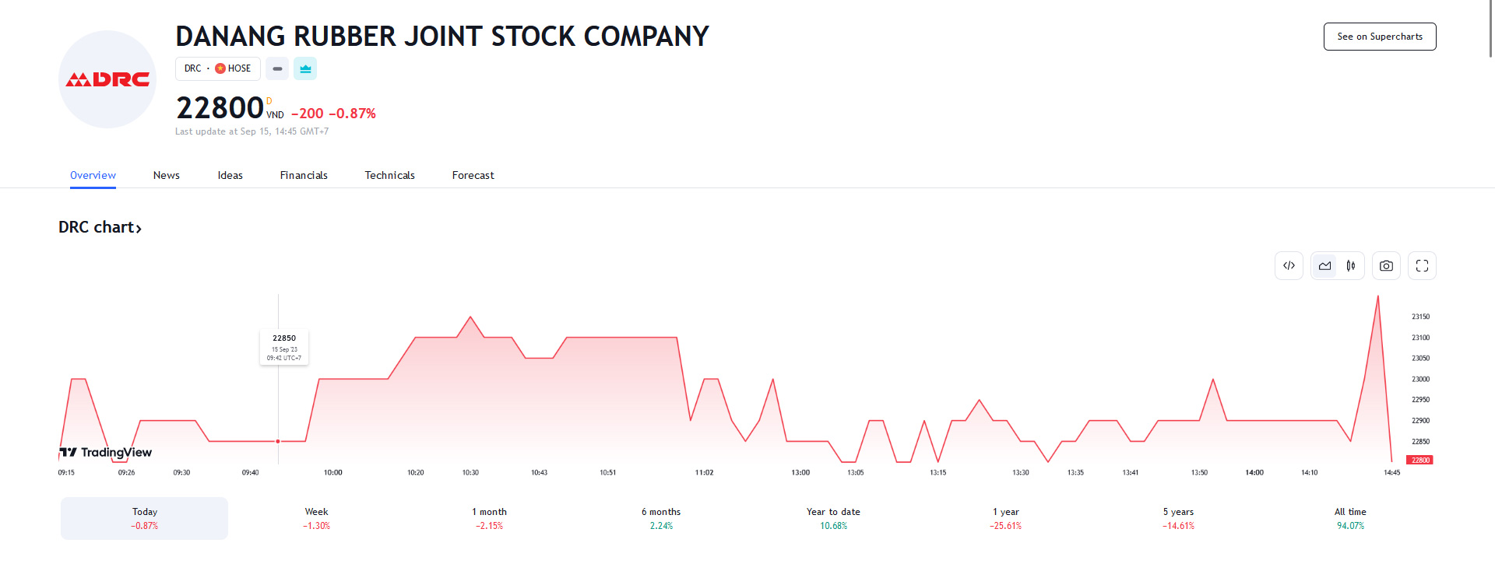Screen dimensions: 1495x571
Task: Switch to candlestick chart style
Action: 1351,266
